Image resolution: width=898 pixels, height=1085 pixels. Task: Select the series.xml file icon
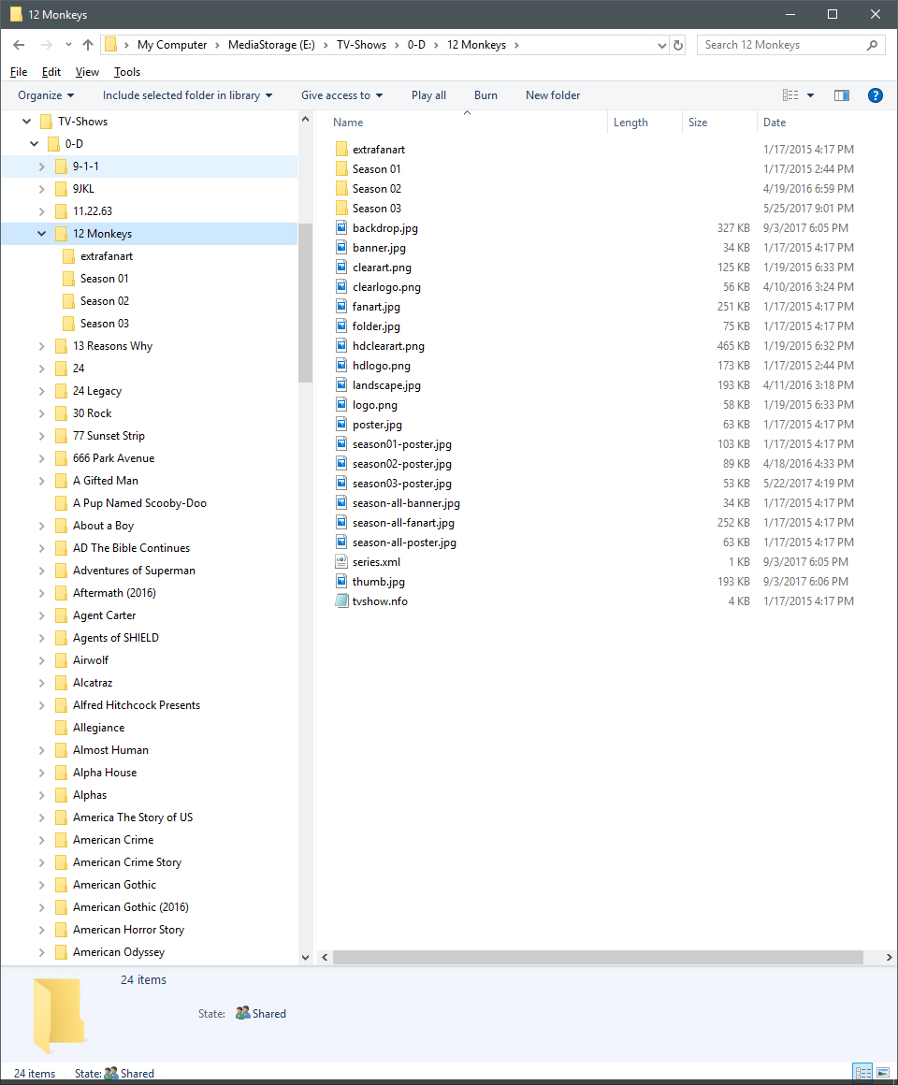click(x=341, y=562)
